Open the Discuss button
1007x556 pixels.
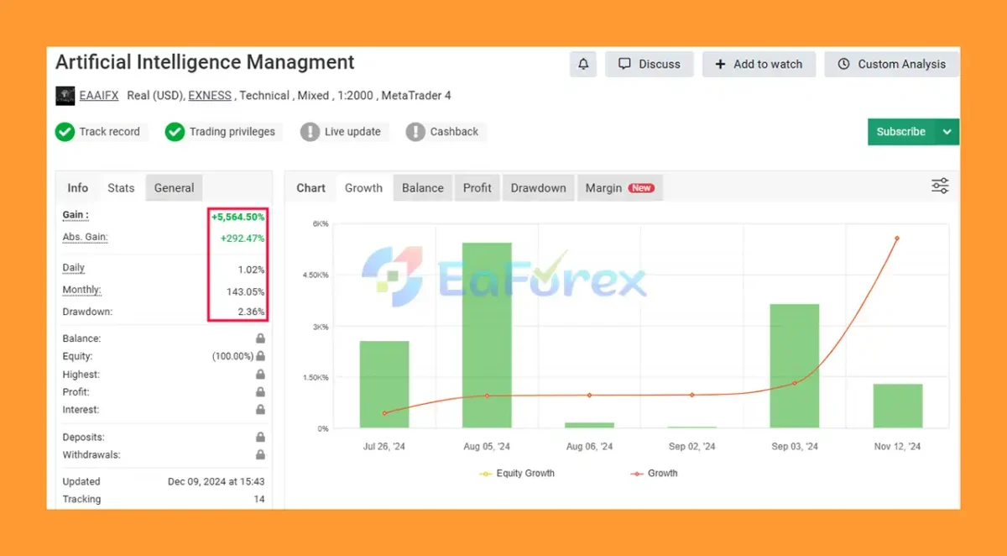(x=650, y=64)
